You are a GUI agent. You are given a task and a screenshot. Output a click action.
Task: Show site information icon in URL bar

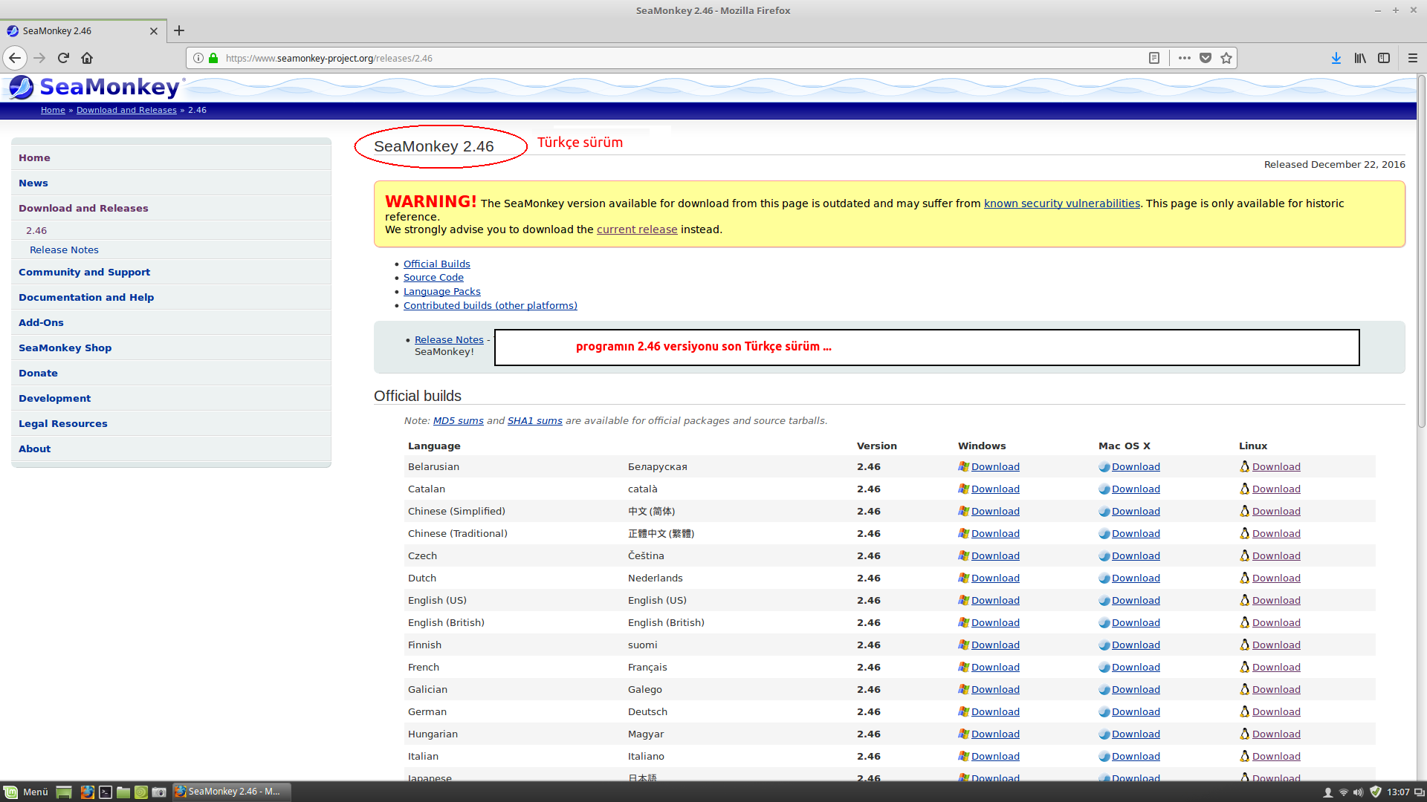point(198,58)
